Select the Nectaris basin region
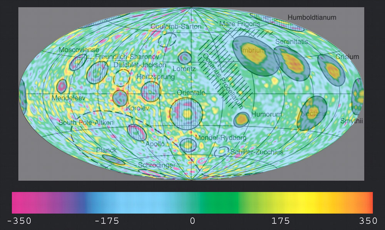This screenshot has width=385, height=230. click(312, 113)
